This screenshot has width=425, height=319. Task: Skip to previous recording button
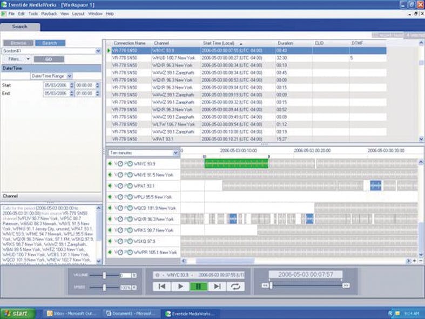tap(161, 287)
